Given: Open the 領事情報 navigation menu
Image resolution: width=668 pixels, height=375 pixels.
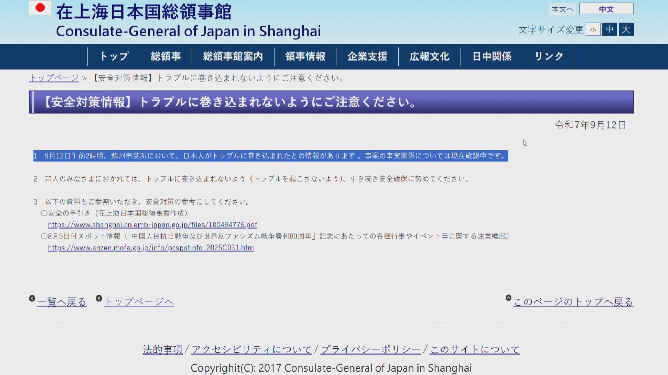Looking at the screenshot, I should point(305,56).
